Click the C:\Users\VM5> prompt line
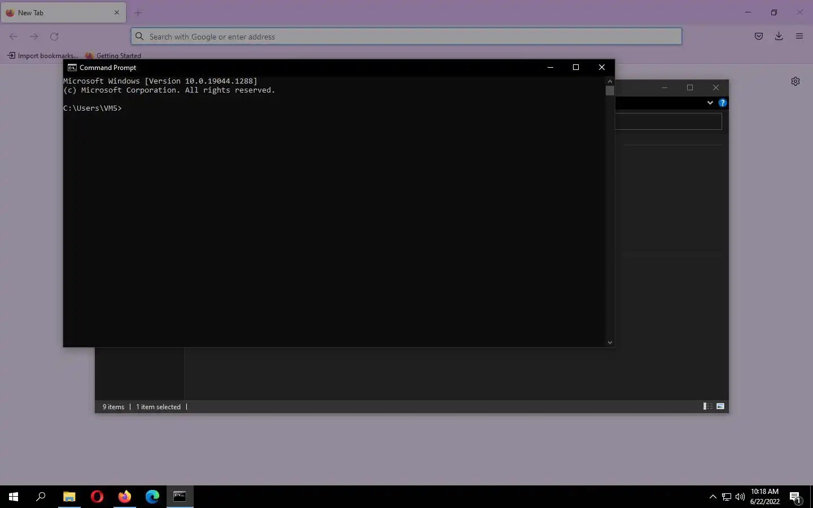 point(93,108)
